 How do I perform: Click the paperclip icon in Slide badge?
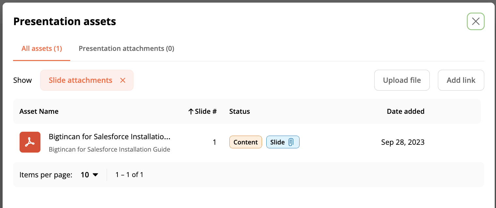click(x=291, y=142)
